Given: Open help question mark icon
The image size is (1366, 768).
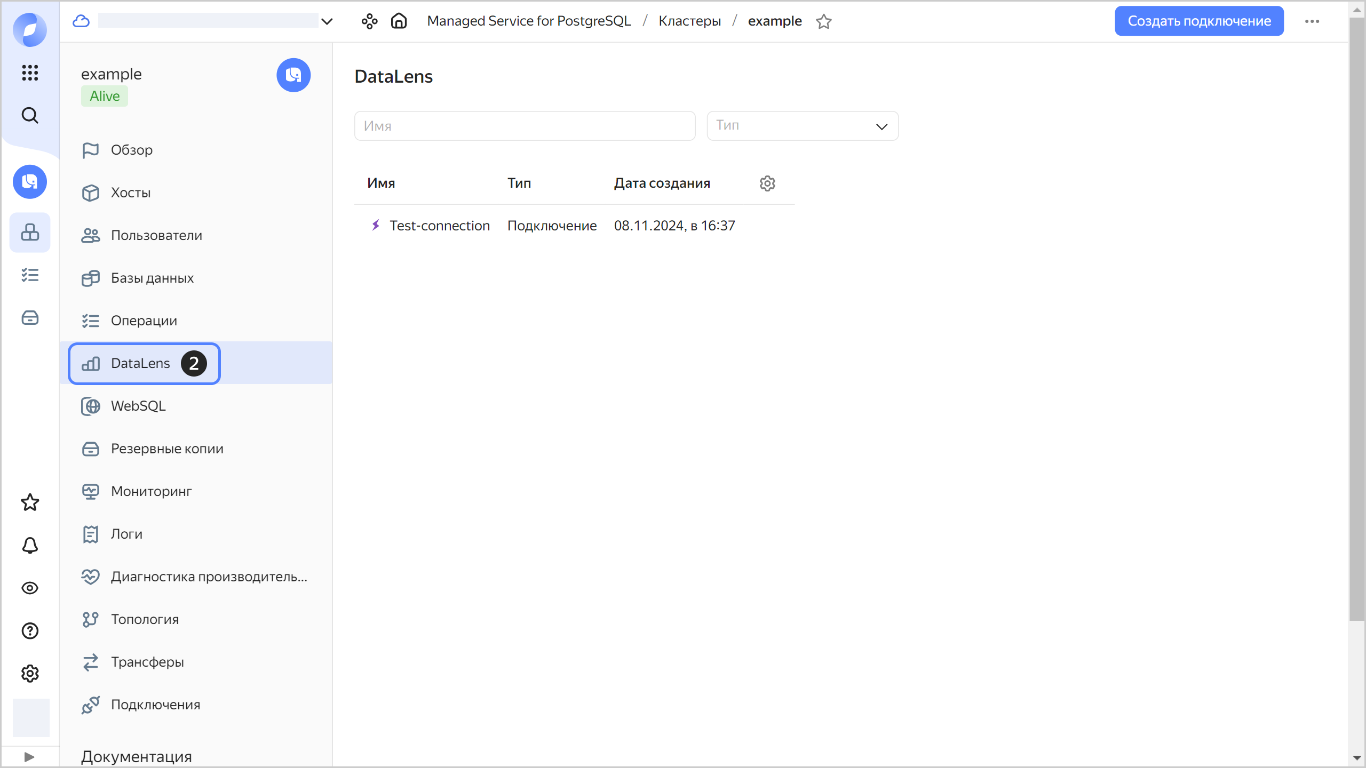Looking at the screenshot, I should 30,630.
